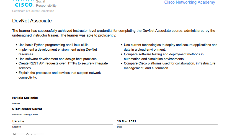Click the Location field label
This screenshot has height=135, width=232.
[x=17, y=127]
